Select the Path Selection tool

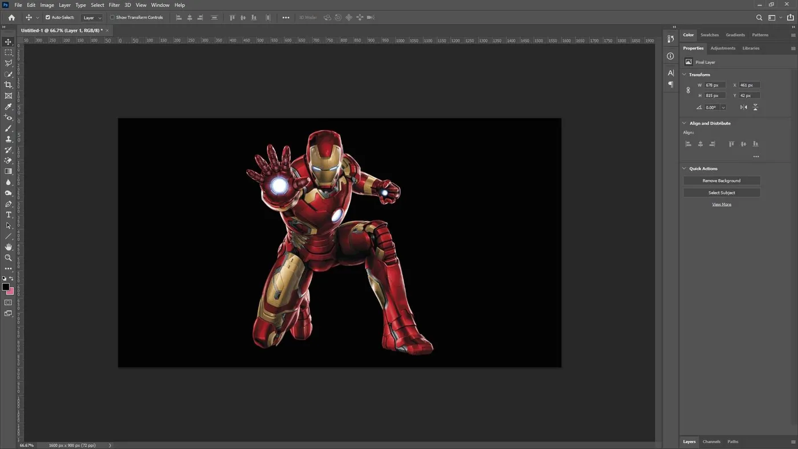pos(9,226)
